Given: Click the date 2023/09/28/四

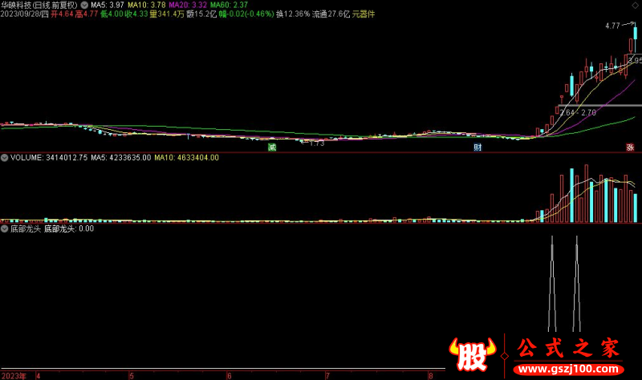Looking at the screenshot, I should pos(25,14).
